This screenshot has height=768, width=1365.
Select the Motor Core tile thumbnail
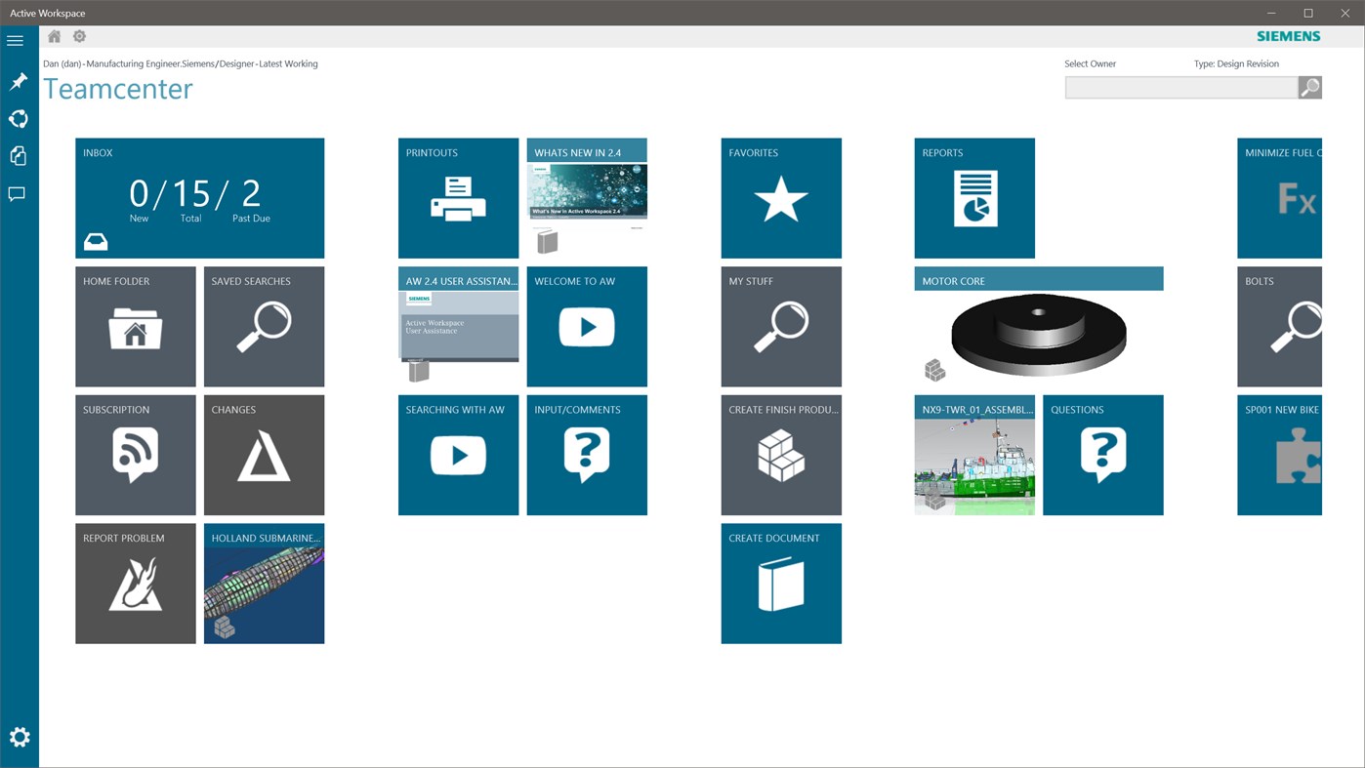tap(1038, 337)
